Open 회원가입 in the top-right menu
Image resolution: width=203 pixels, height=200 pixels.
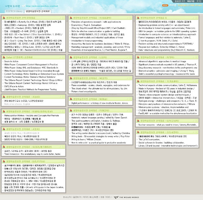pyautogui.click(x=191, y=1)
